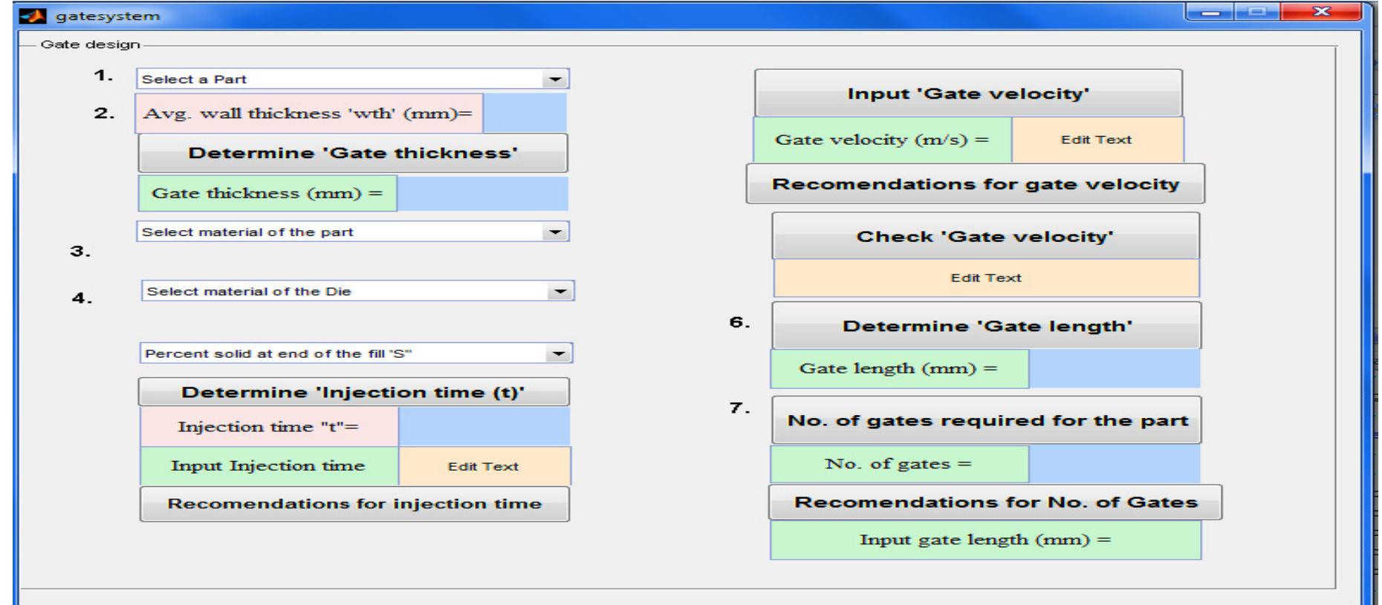
Task: Click the Check 'Gate velocity' button
Action: [x=985, y=236]
